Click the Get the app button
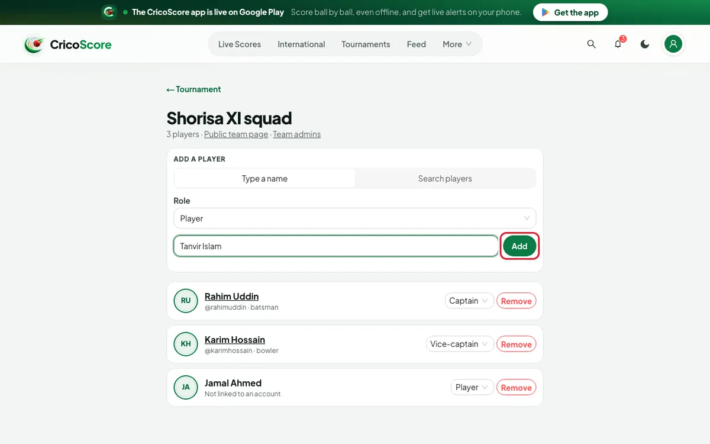710x444 pixels. click(570, 12)
